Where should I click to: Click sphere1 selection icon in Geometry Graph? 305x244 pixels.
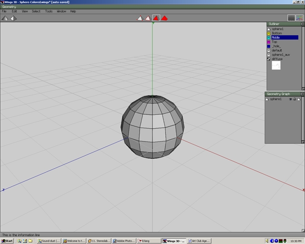[x=267, y=99]
